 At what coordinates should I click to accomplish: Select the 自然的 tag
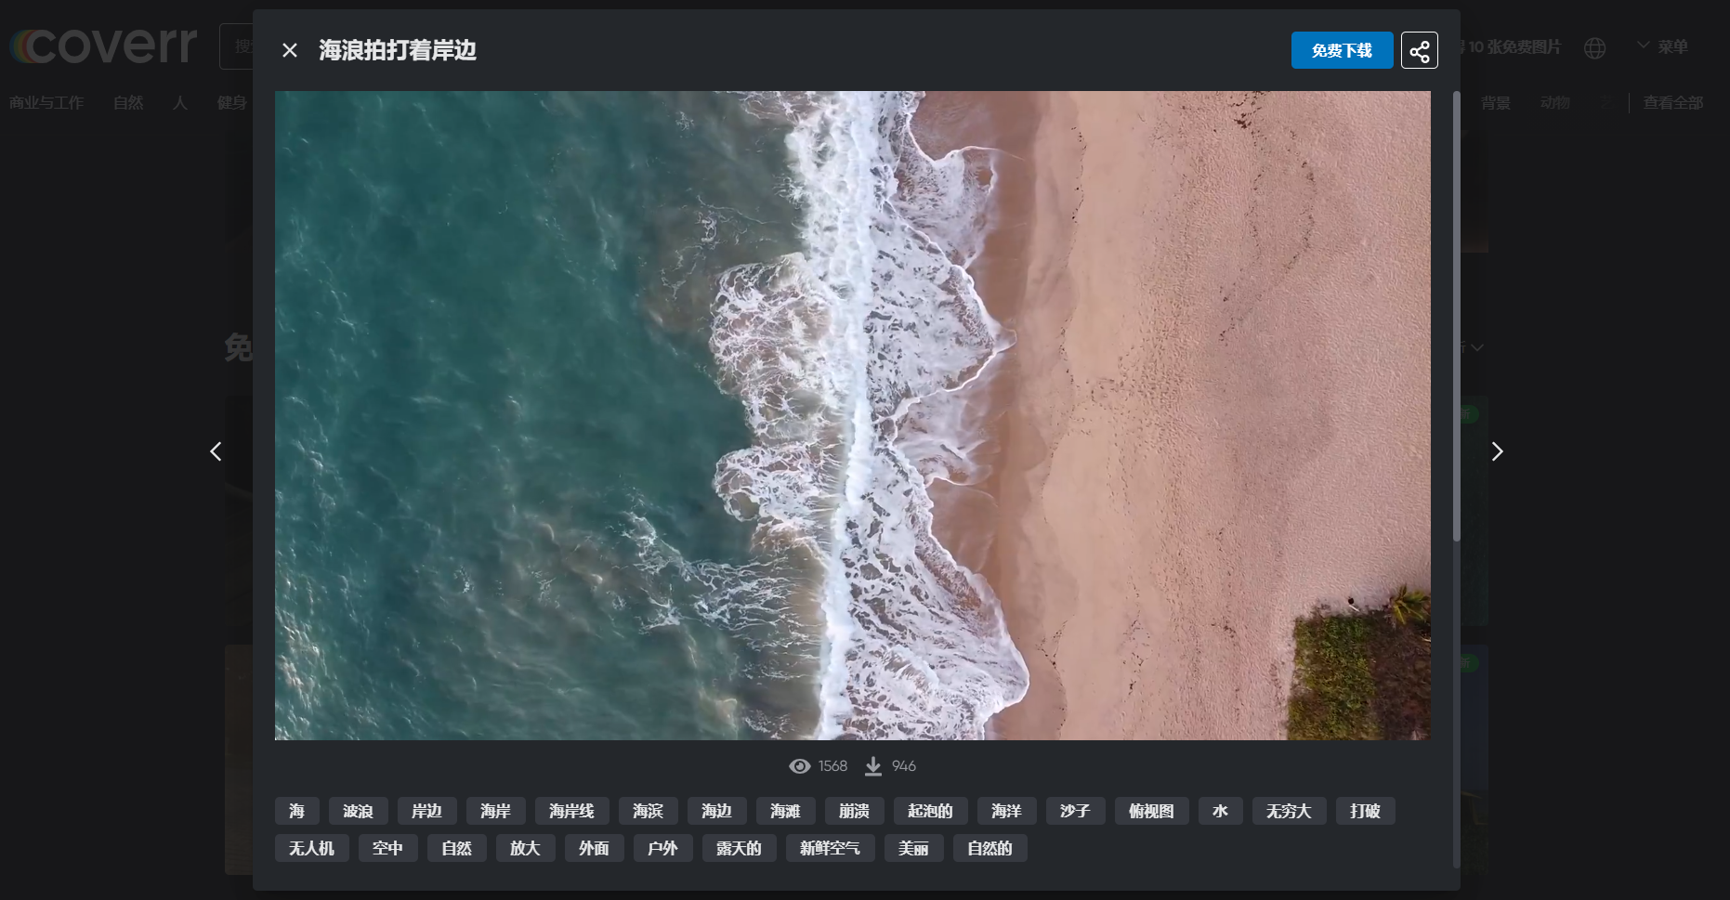point(990,848)
